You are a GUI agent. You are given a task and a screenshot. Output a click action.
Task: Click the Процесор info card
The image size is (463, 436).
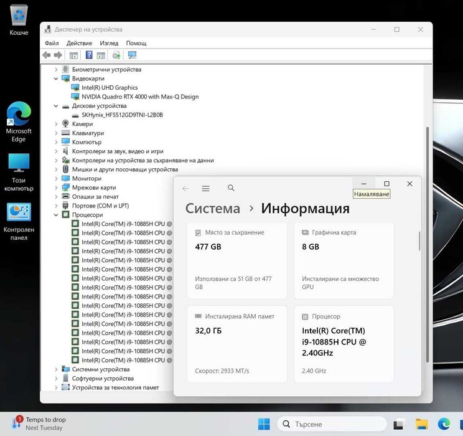click(x=344, y=344)
